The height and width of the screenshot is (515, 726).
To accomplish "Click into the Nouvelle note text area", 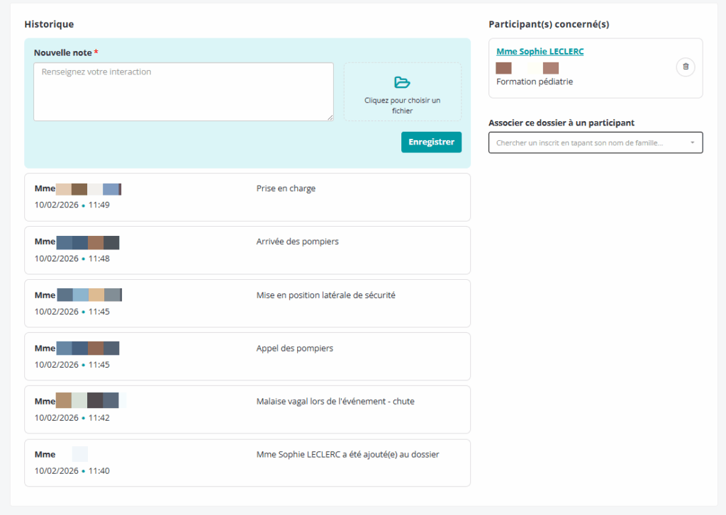I will click(x=183, y=91).
